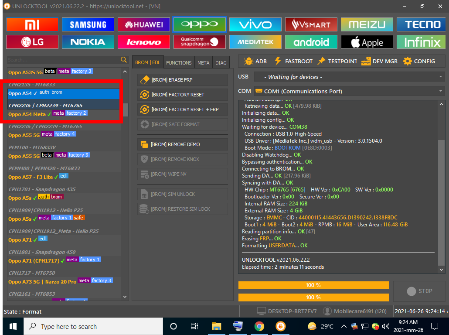
Task: Pick the Vivo brand tile
Action: pyautogui.click(x=255, y=24)
